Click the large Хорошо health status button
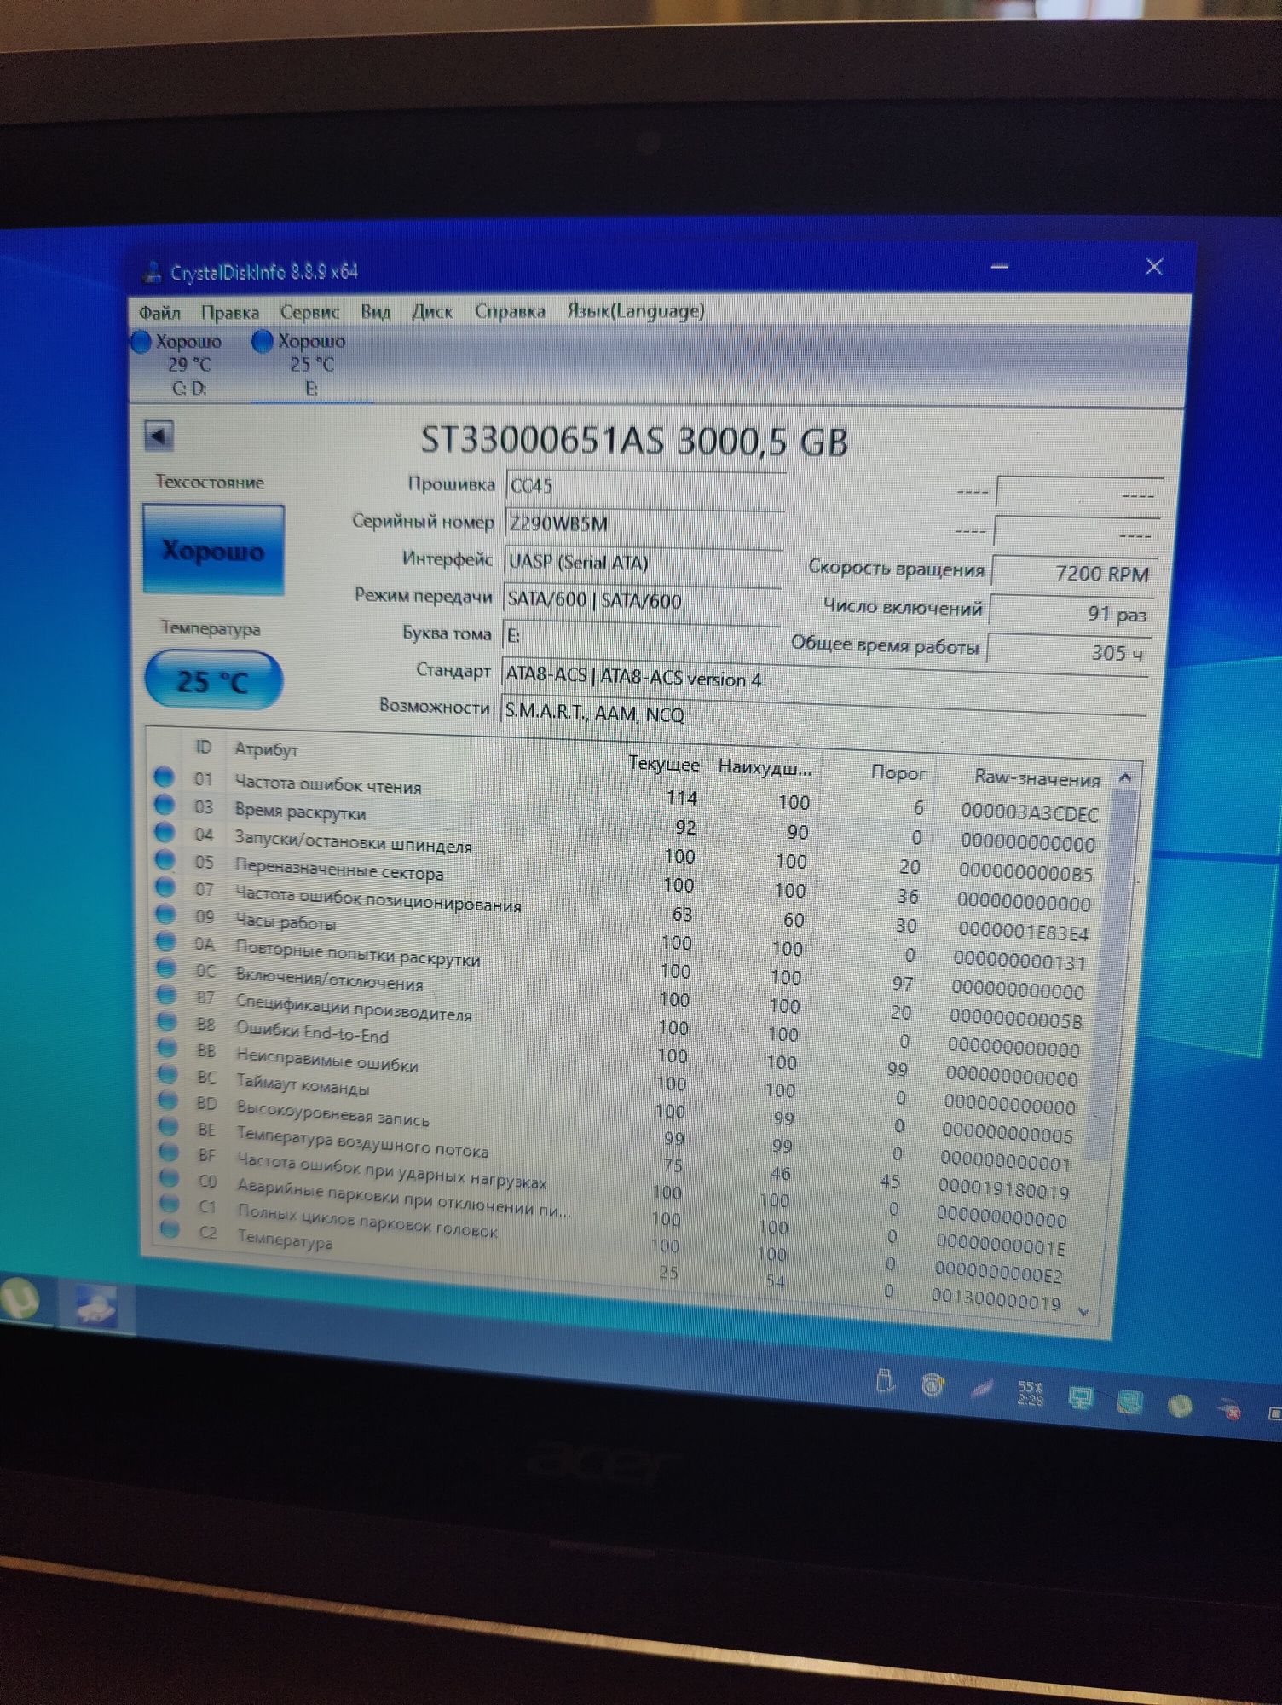 (213, 550)
